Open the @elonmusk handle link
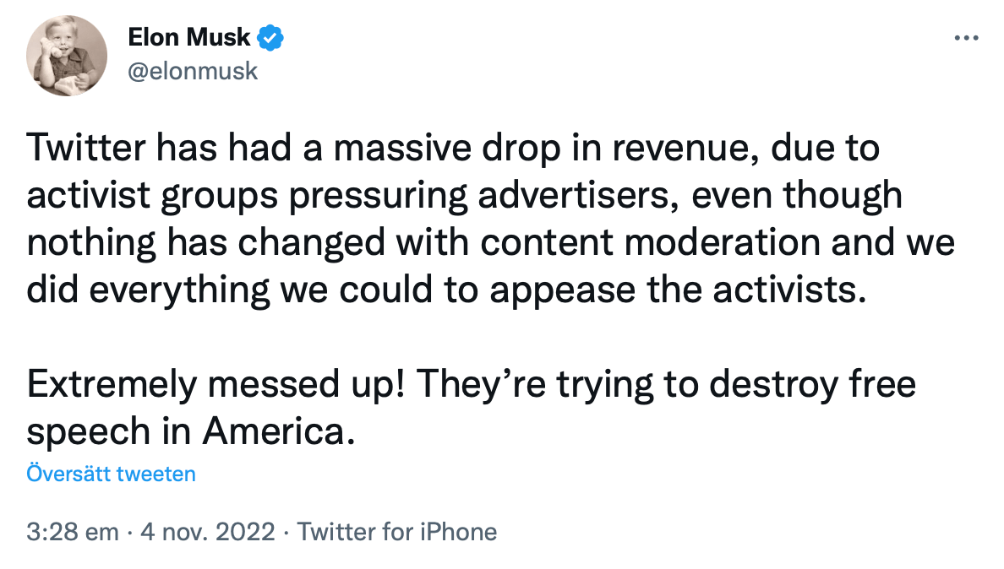The width and height of the screenshot is (1004, 569). point(192,71)
